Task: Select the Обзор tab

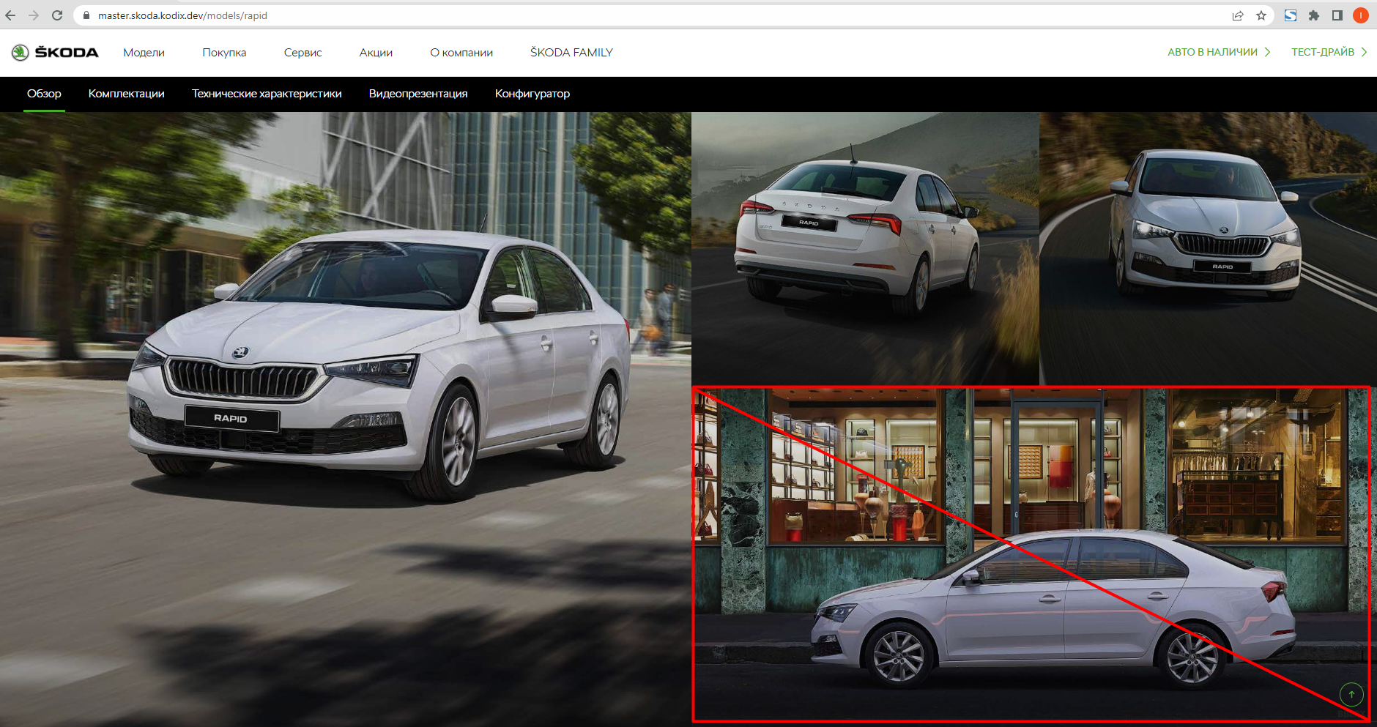Action: click(44, 94)
